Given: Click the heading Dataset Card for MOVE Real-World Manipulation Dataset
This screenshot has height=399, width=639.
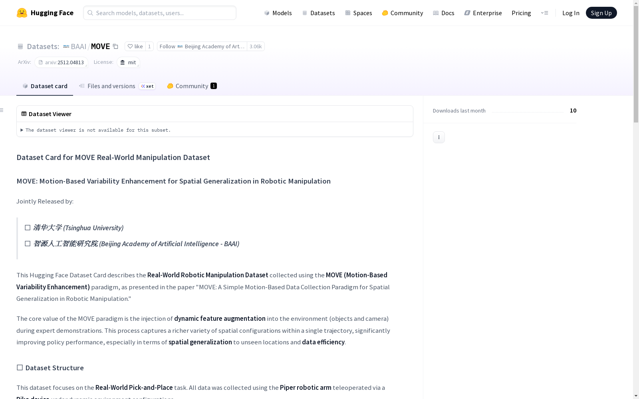Looking at the screenshot, I should coord(113,157).
